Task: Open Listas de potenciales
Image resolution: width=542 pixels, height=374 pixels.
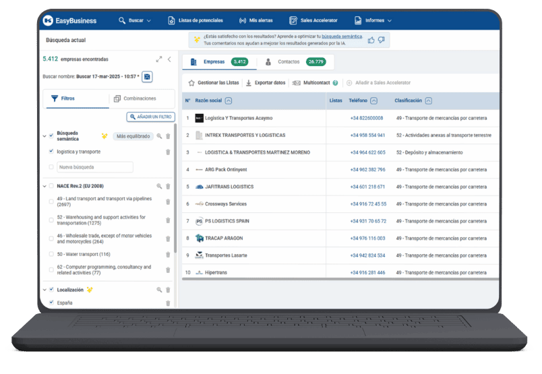Action: pyautogui.click(x=195, y=21)
